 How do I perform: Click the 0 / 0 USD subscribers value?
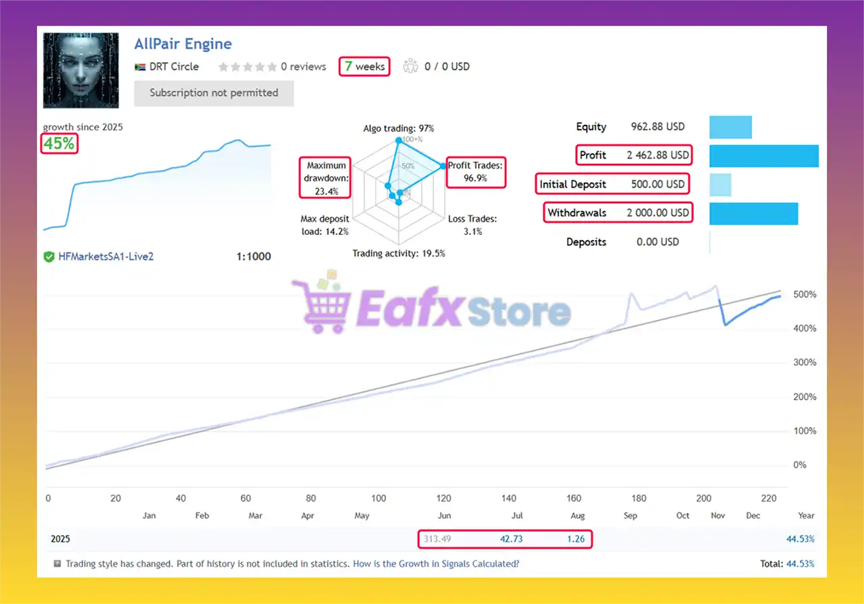click(x=447, y=66)
